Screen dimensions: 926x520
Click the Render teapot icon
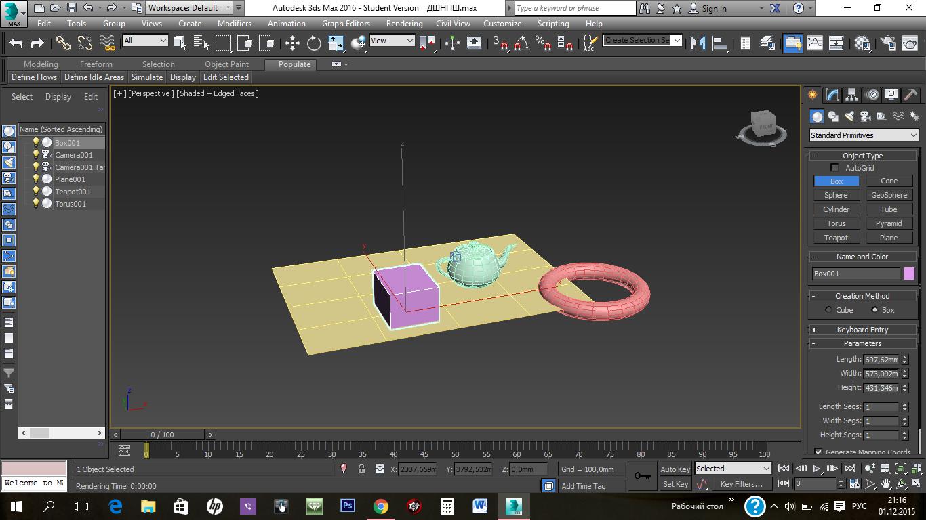point(909,43)
